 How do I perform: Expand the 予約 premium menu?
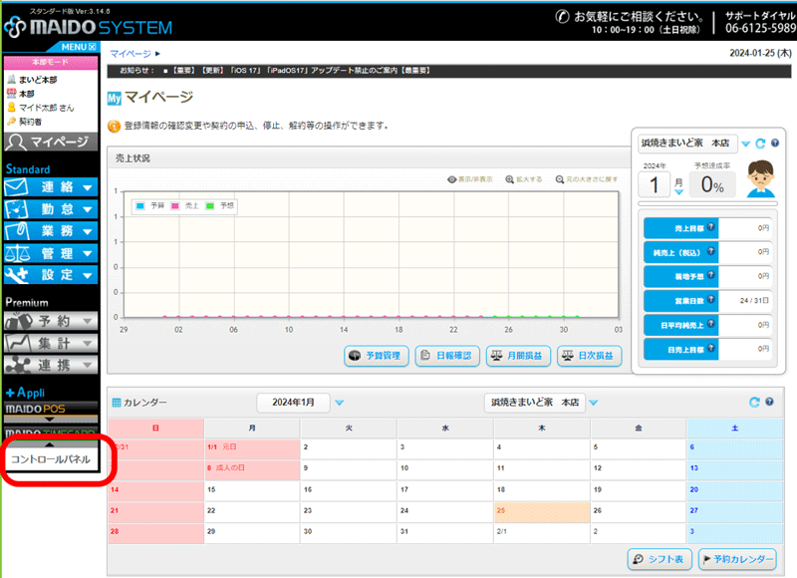pyautogui.click(x=51, y=321)
